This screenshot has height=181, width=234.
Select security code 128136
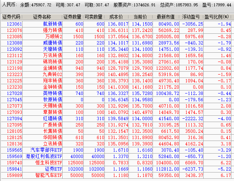pyautogui.click(x=14, y=144)
